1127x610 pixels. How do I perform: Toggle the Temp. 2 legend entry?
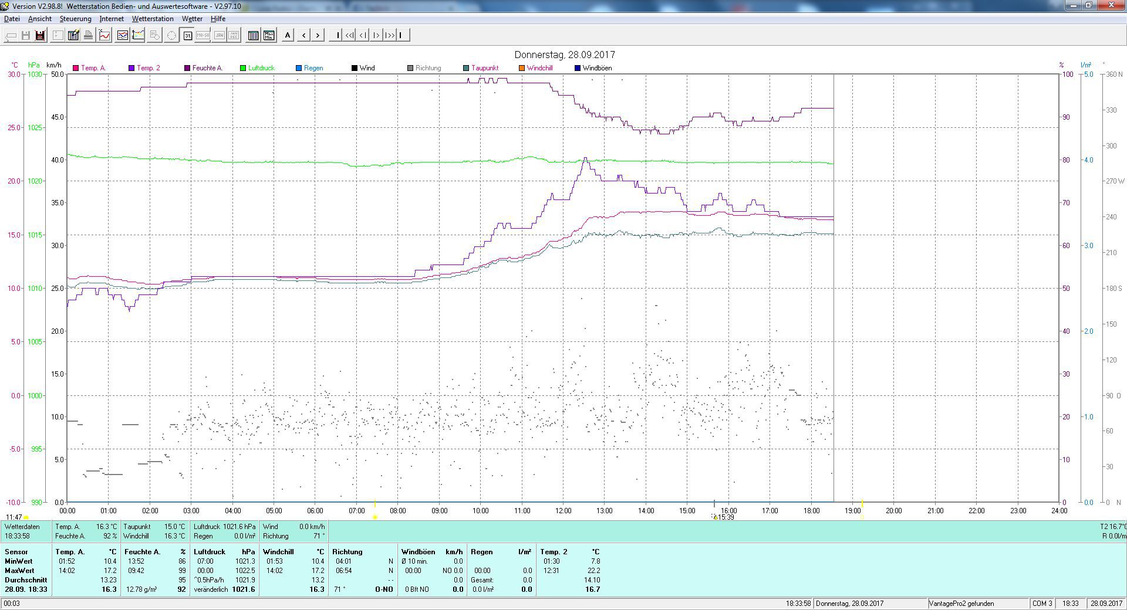point(144,68)
